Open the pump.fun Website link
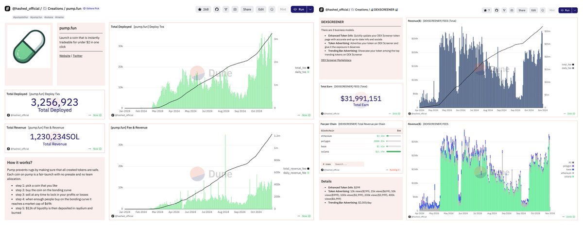 click(x=65, y=56)
